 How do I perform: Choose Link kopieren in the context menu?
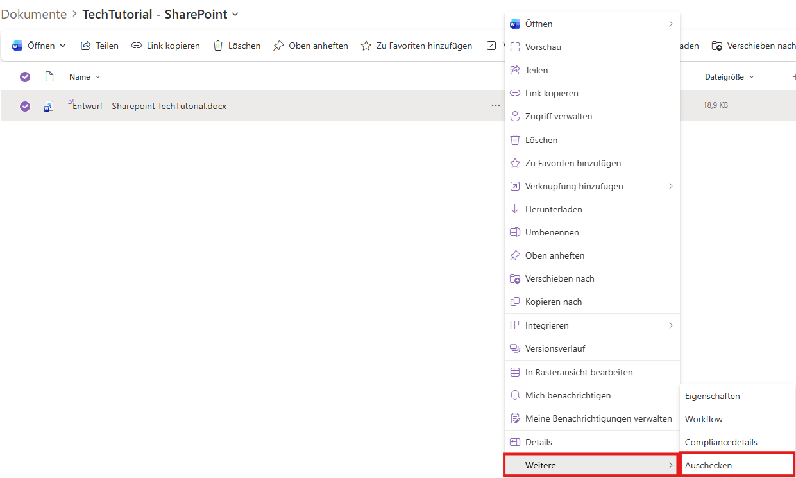click(592, 93)
